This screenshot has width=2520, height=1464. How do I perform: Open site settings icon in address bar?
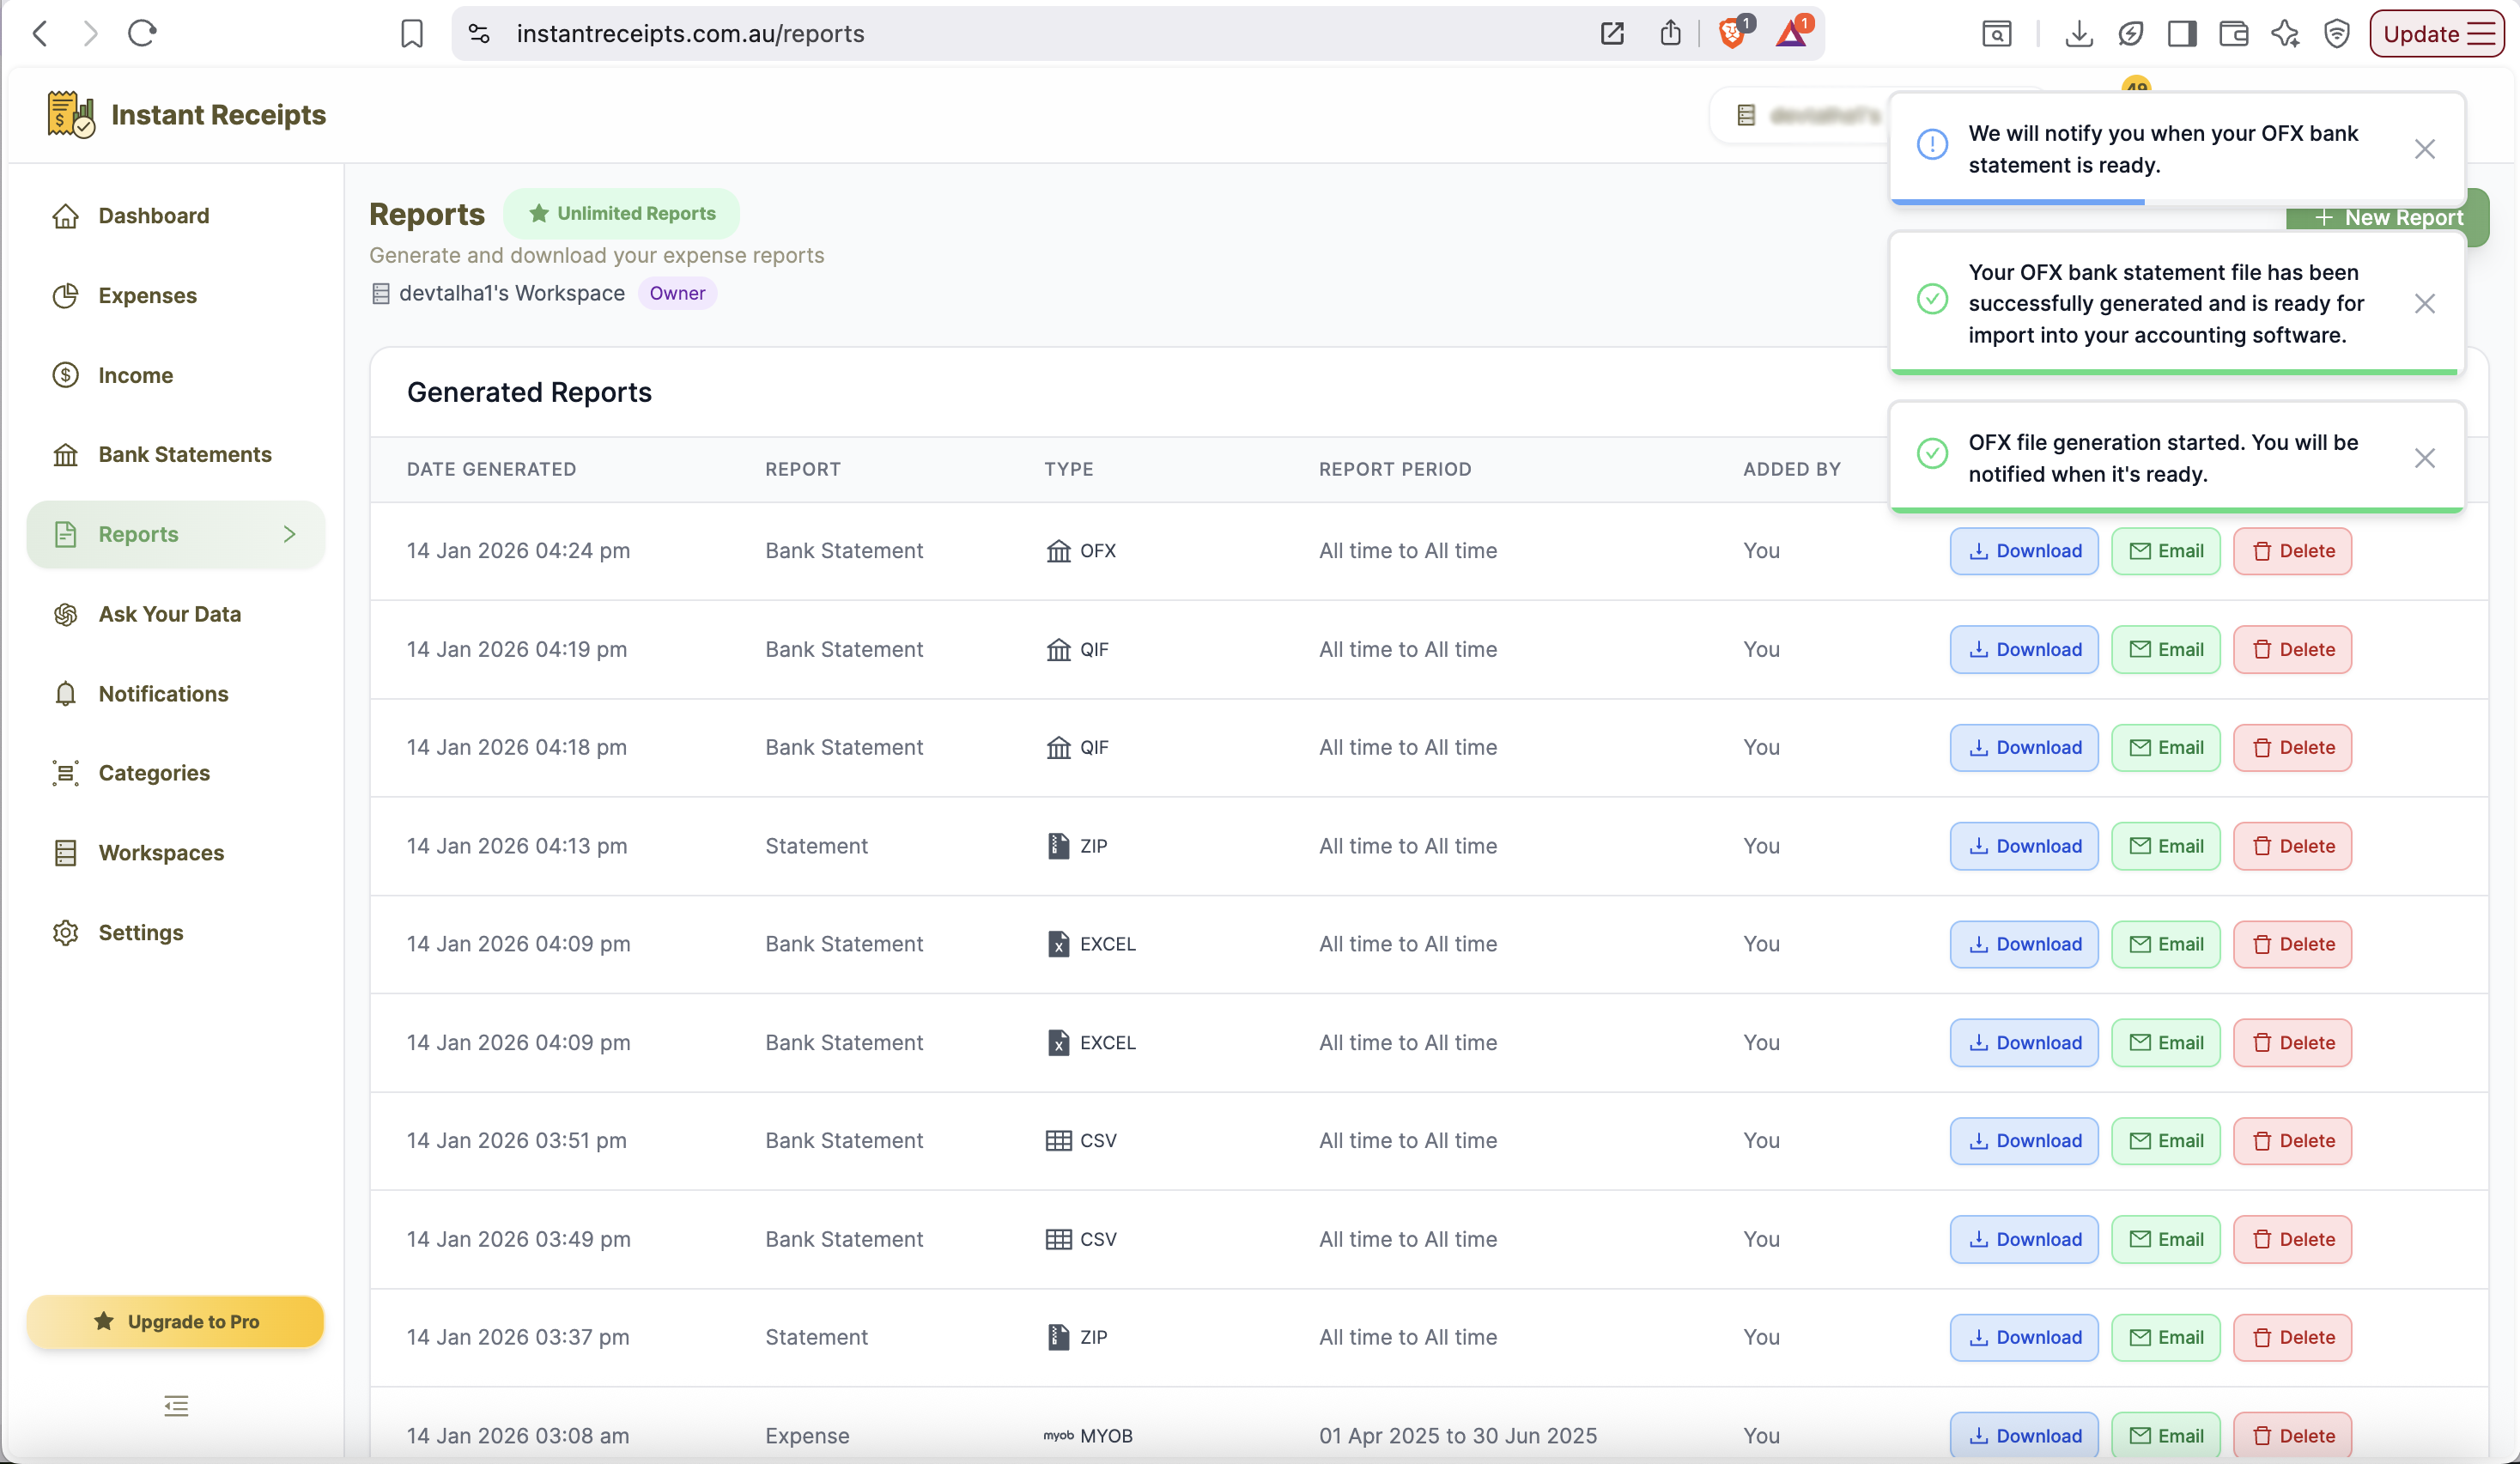[480, 33]
